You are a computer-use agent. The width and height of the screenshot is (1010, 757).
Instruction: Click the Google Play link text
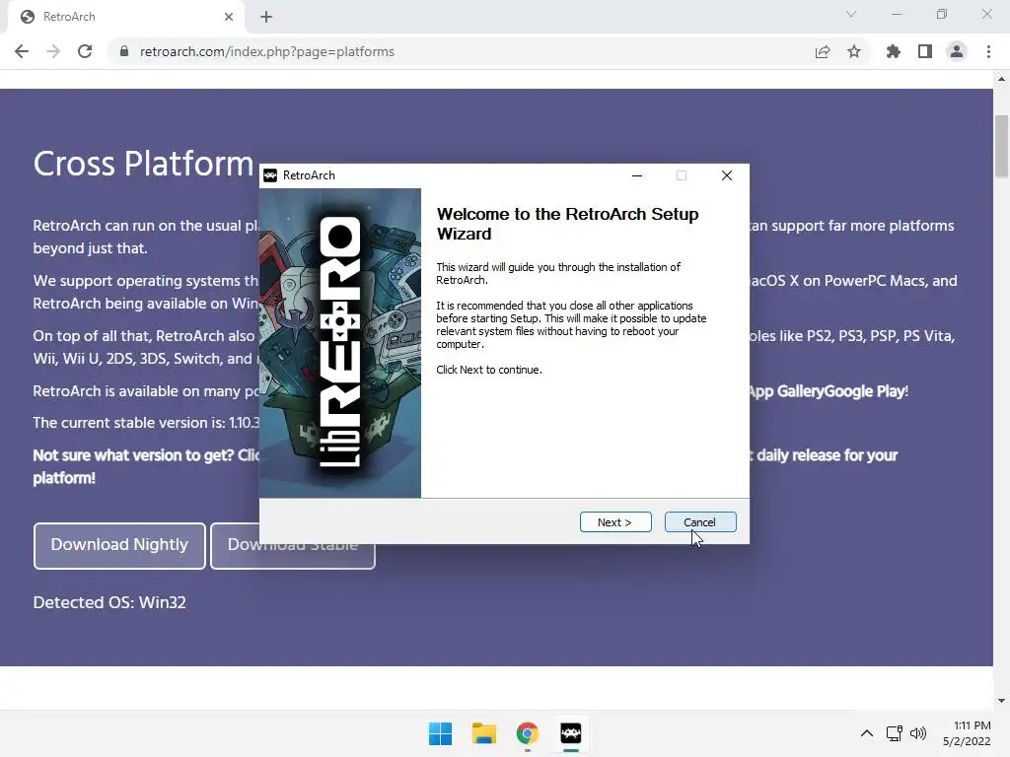pyautogui.click(x=863, y=391)
